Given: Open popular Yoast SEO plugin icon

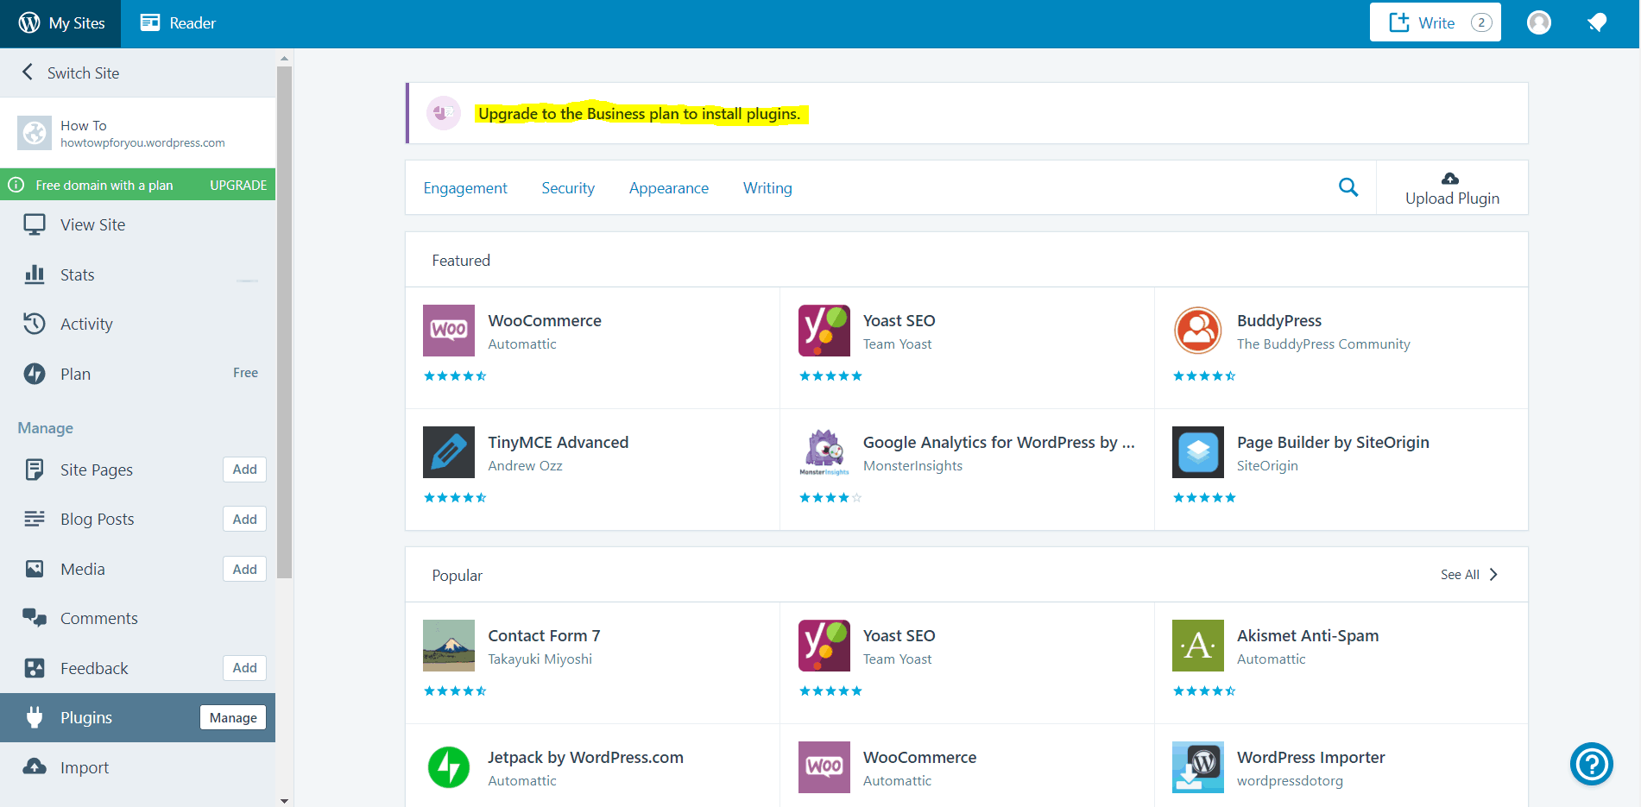Looking at the screenshot, I should click(x=824, y=646).
